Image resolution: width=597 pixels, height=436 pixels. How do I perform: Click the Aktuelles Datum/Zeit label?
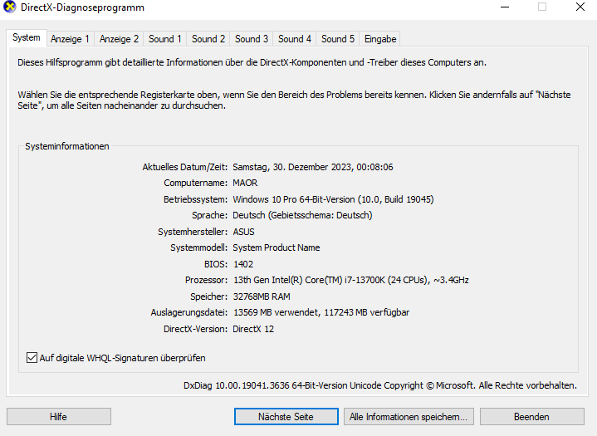pos(184,167)
